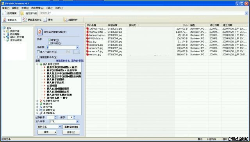Screen dimensions: 250x142
Task: Sort by the 類型 type column header
Action: coord(198,25)
